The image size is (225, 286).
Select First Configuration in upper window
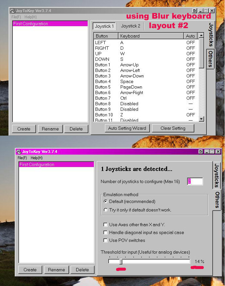[x=50, y=24]
